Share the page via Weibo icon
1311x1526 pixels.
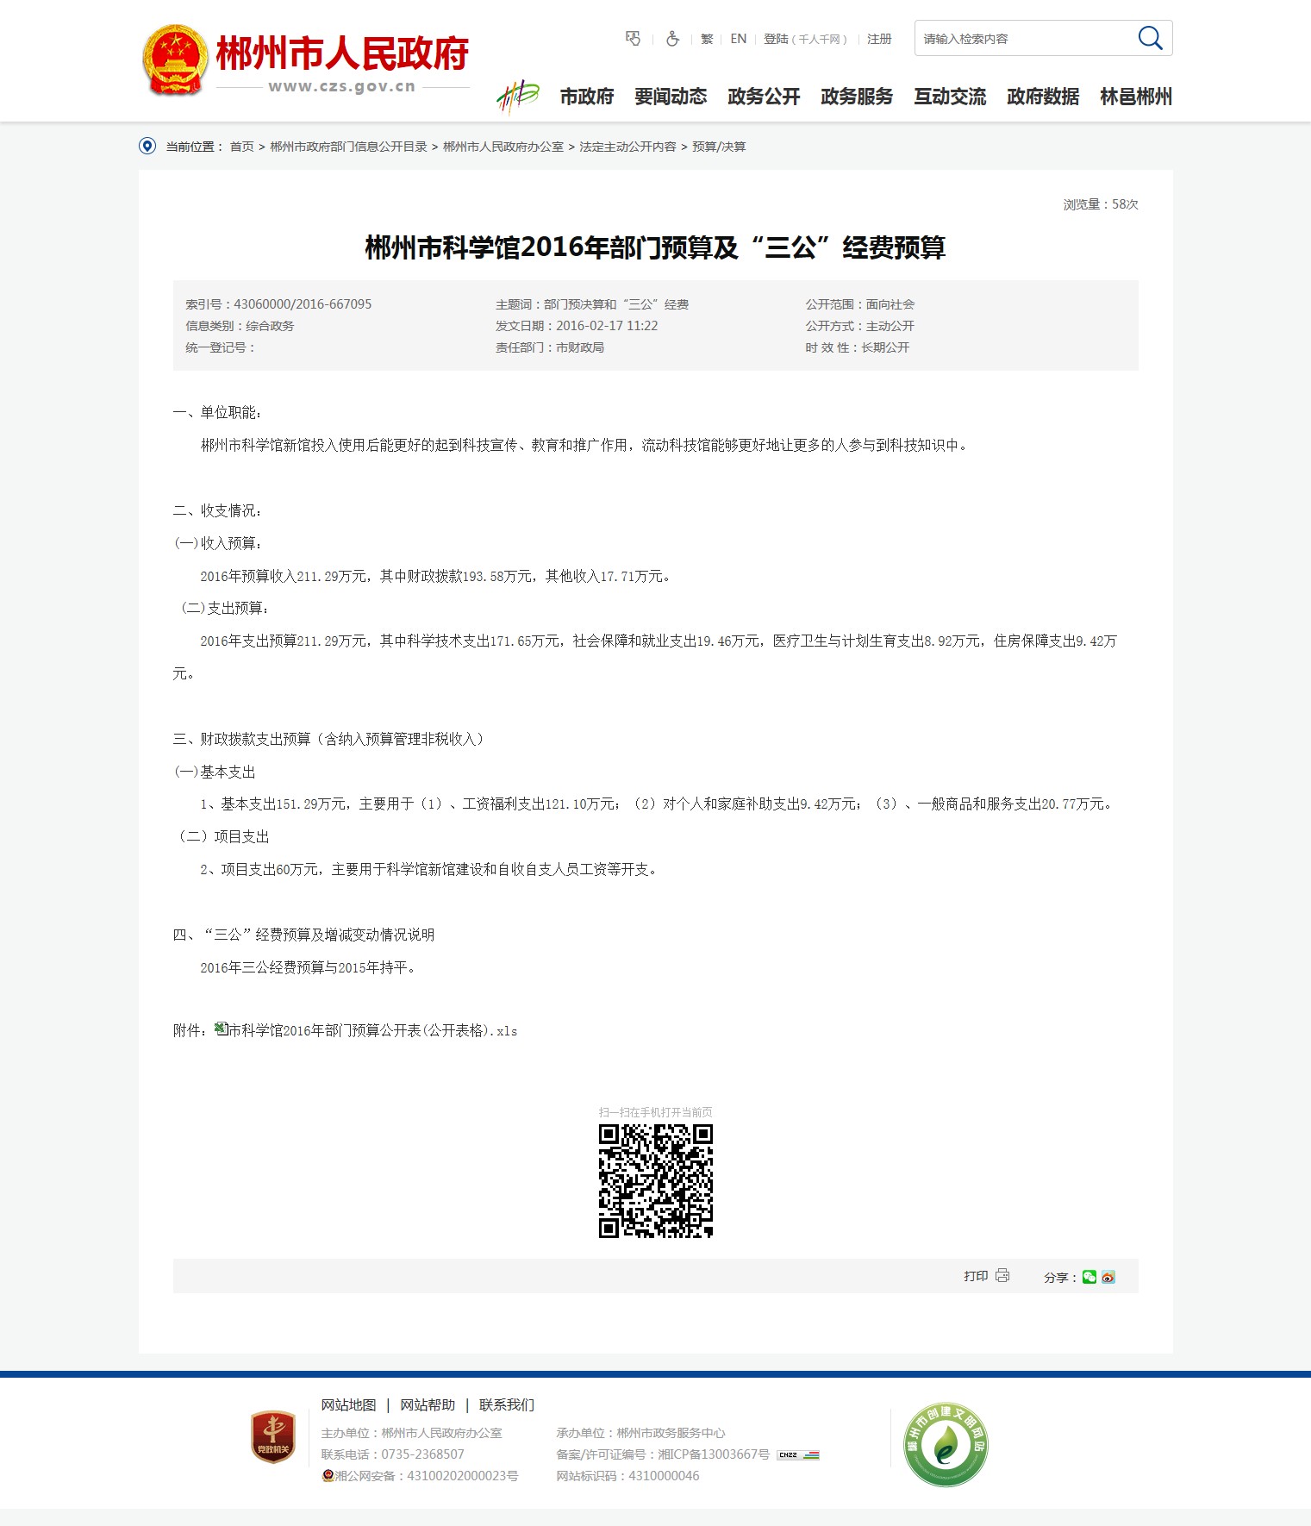tap(1108, 1277)
